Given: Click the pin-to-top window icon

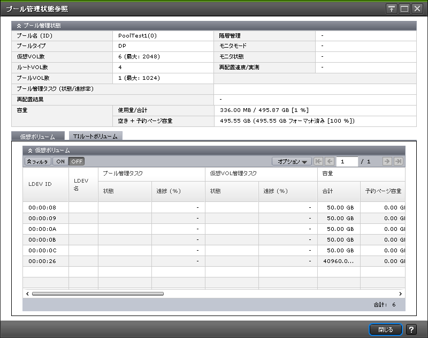Looking at the screenshot, I should (x=392, y=9).
